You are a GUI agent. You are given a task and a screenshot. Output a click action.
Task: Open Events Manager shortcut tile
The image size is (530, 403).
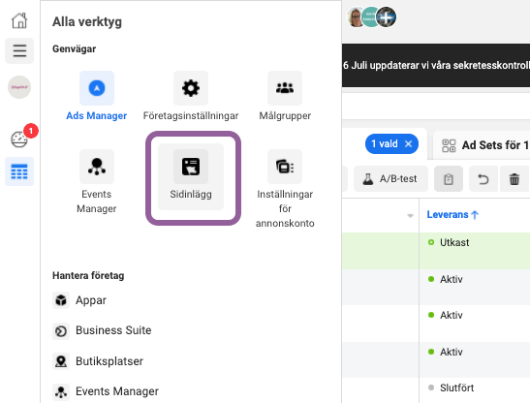pos(97,182)
